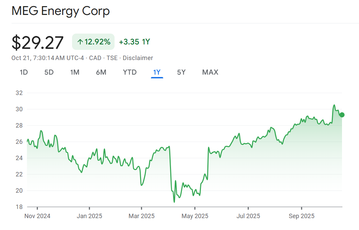This screenshot has width=359, height=230.
Task: Select the YTD range tab
Action: coord(130,72)
